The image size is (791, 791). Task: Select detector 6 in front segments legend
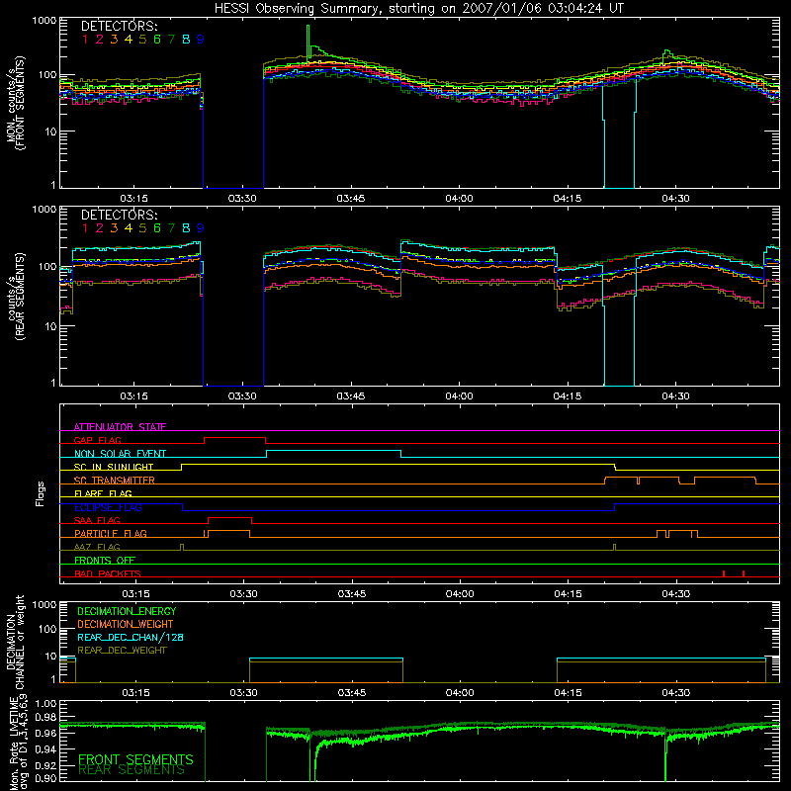(x=157, y=40)
